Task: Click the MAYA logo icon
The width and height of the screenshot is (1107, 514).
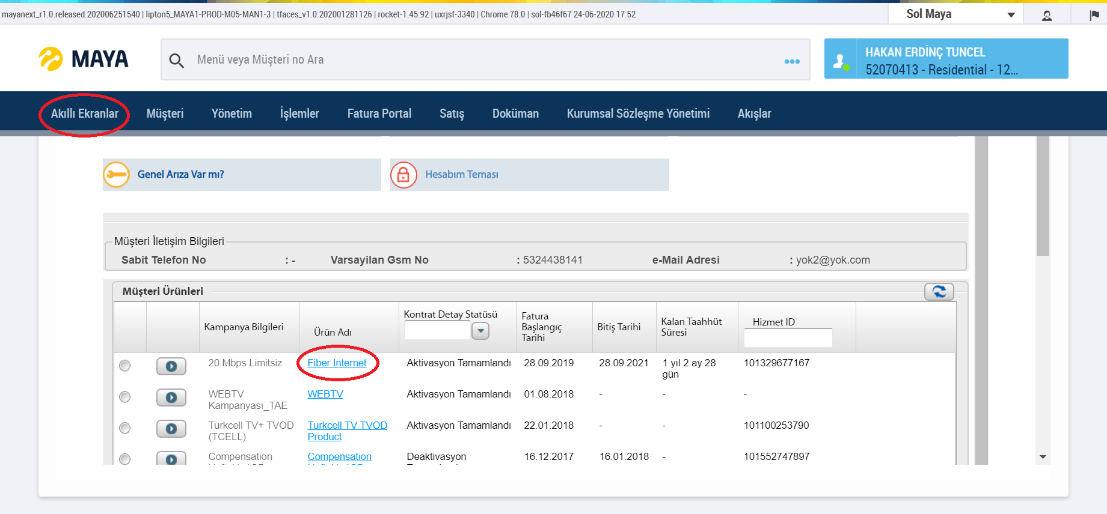Action: tap(51, 59)
